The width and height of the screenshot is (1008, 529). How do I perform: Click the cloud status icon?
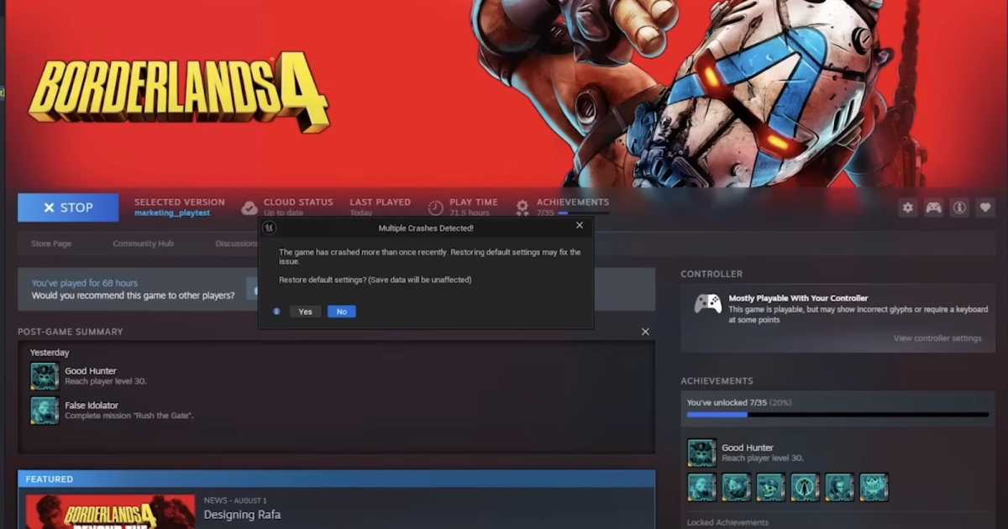point(249,207)
